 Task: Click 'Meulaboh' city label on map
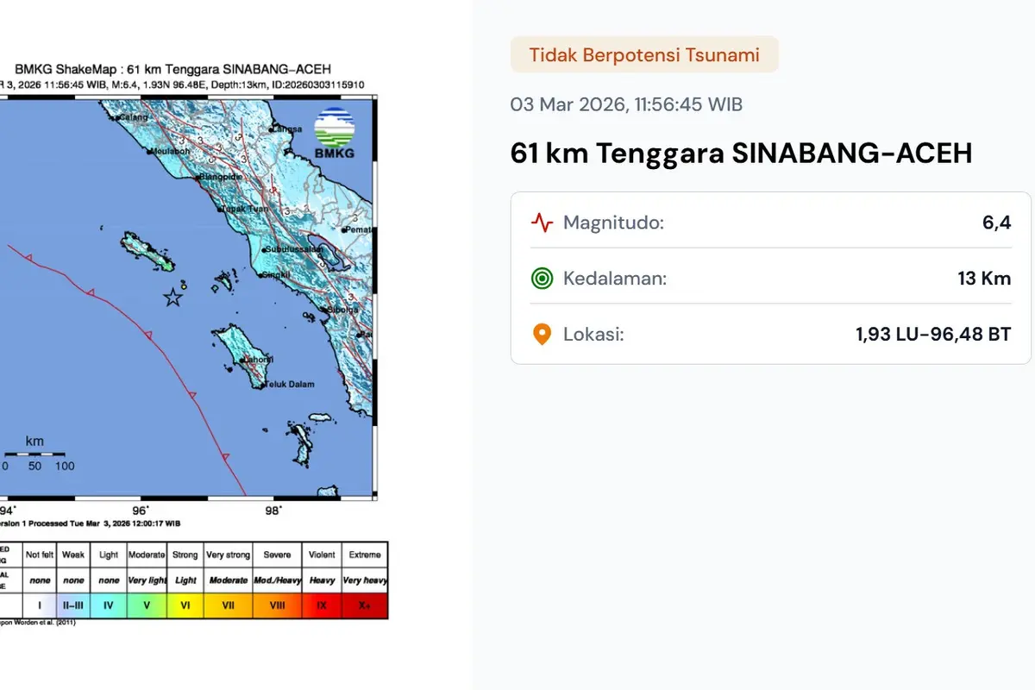(169, 151)
